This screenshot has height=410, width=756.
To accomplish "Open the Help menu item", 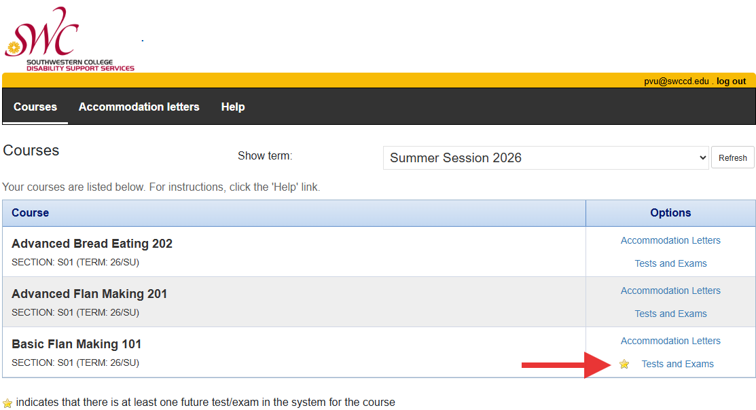I will pos(233,107).
